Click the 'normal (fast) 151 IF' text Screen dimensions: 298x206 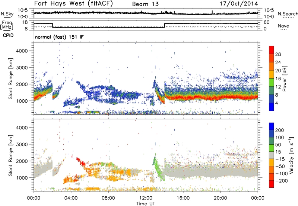pos(59,37)
